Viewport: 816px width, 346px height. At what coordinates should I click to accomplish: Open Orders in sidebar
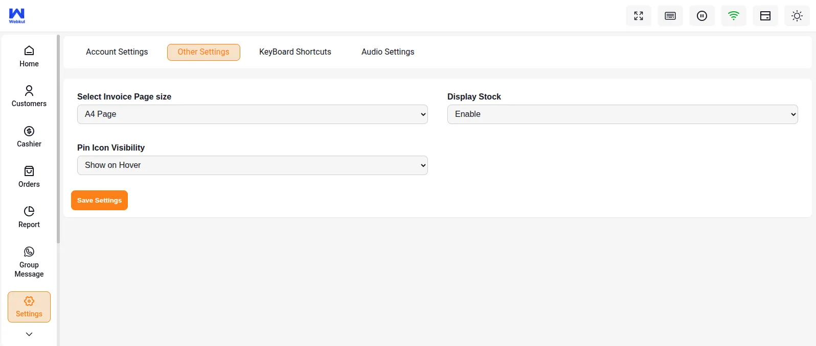[29, 177]
